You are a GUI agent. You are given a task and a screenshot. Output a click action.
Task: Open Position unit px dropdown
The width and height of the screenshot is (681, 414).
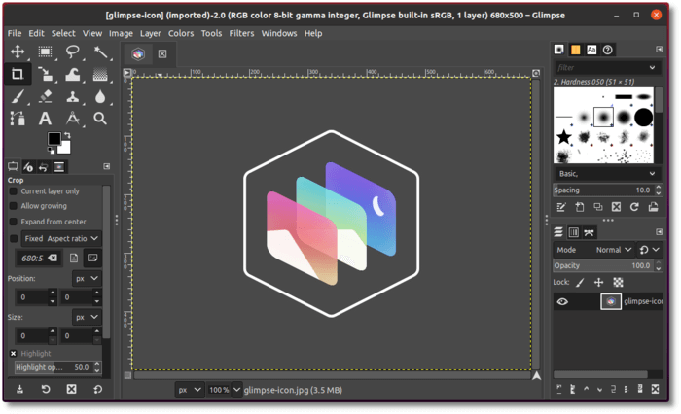tap(87, 278)
